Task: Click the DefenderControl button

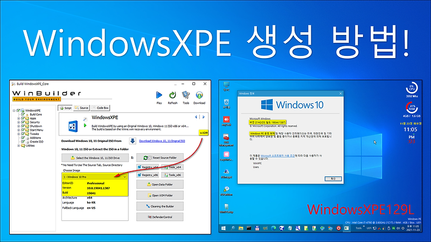Action: 159,217
